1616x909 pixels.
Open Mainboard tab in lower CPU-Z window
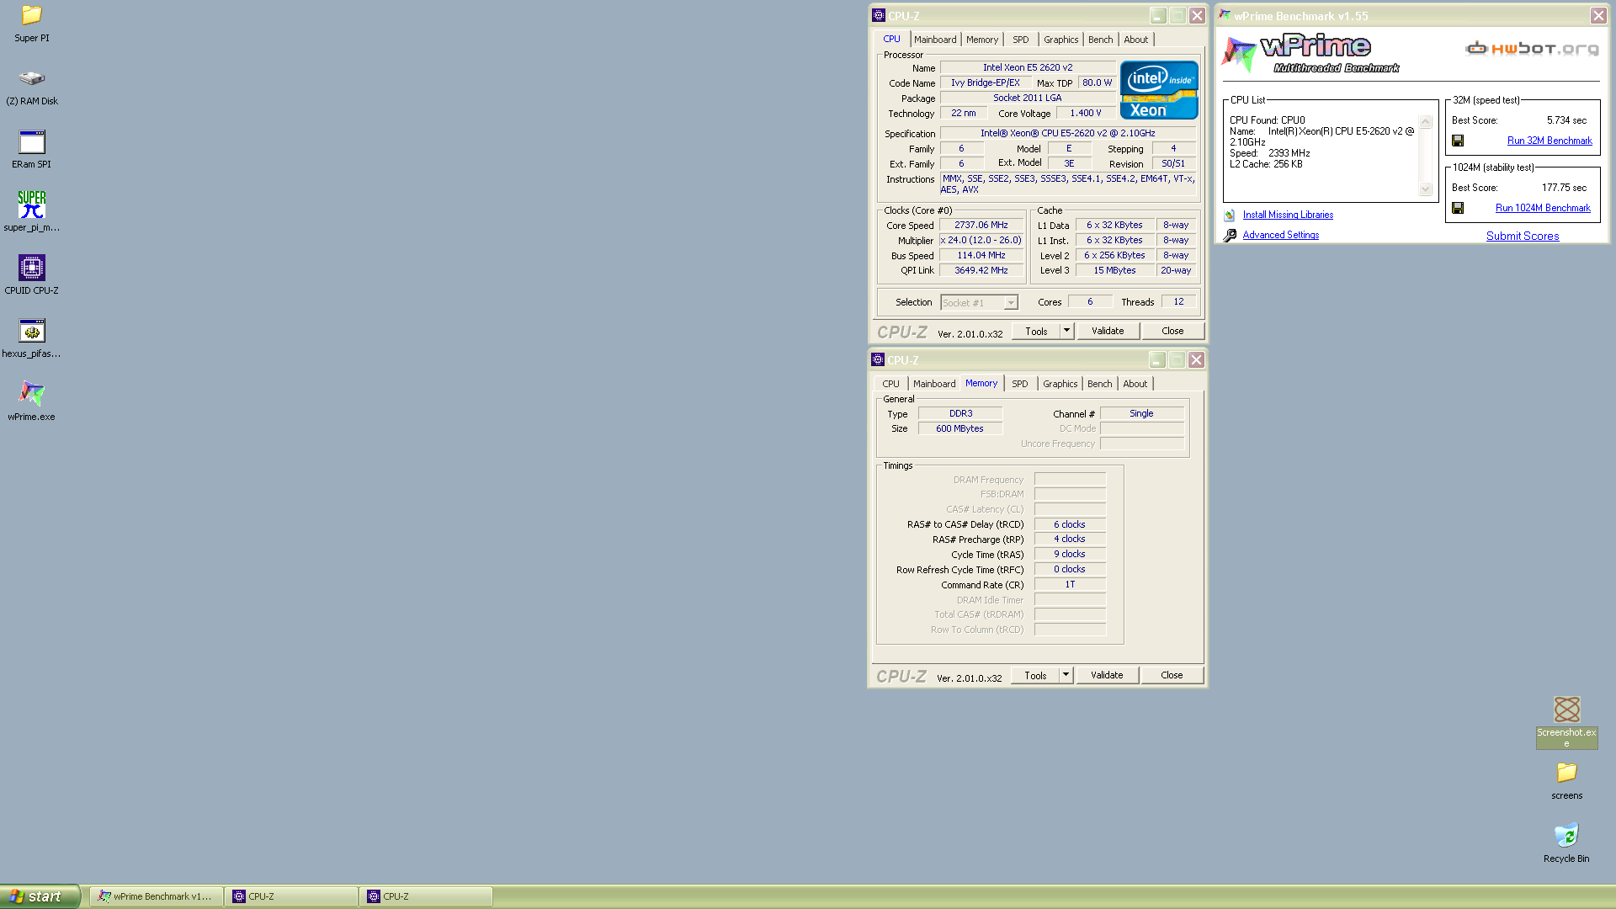[x=934, y=384]
